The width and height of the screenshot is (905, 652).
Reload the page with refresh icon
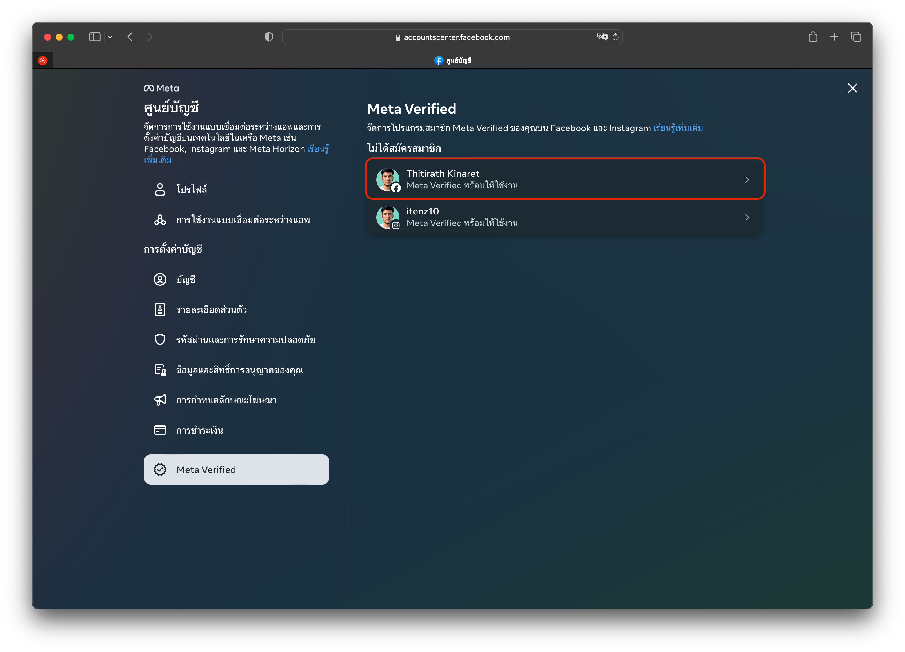[x=615, y=37]
